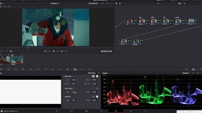Select the node graph pointer tool

click(x=116, y=3)
